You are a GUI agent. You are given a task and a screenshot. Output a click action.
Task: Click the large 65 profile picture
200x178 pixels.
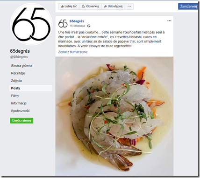[x=31, y=24]
